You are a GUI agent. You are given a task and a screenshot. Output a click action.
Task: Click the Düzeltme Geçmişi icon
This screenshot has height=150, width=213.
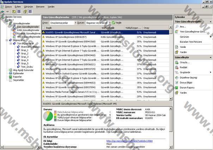(177, 78)
